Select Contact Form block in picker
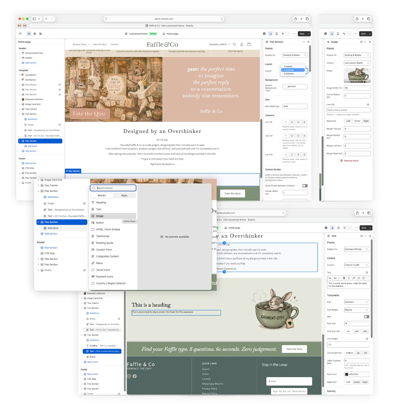400x411 pixels. (113, 250)
